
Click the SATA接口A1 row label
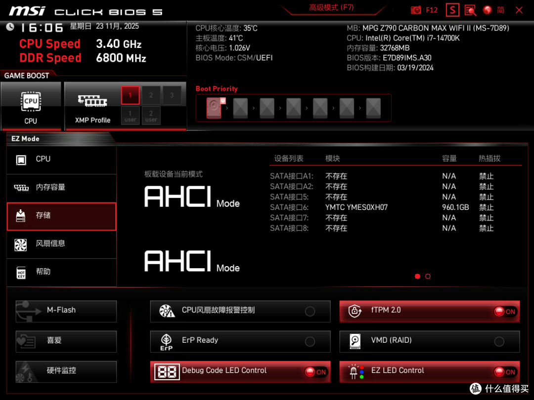292,176
